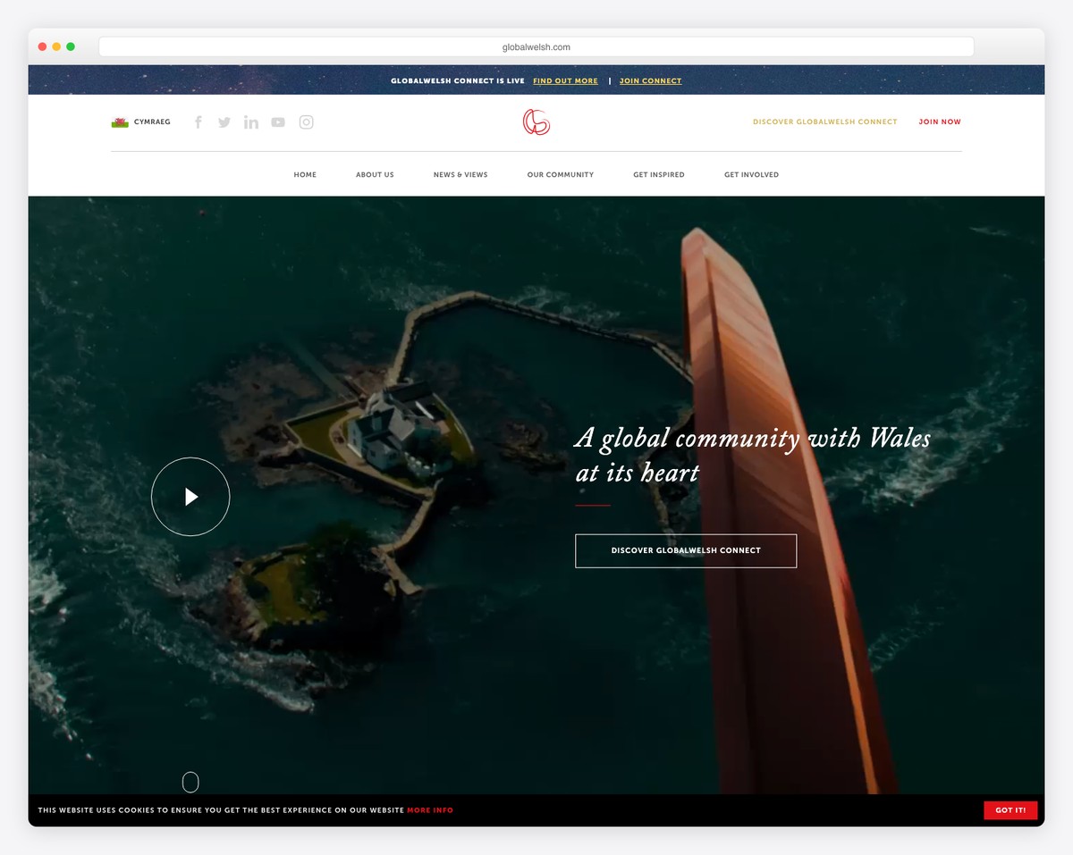Click Find Out More banner link
The height and width of the screenshot is (855, 1073).
565,81
